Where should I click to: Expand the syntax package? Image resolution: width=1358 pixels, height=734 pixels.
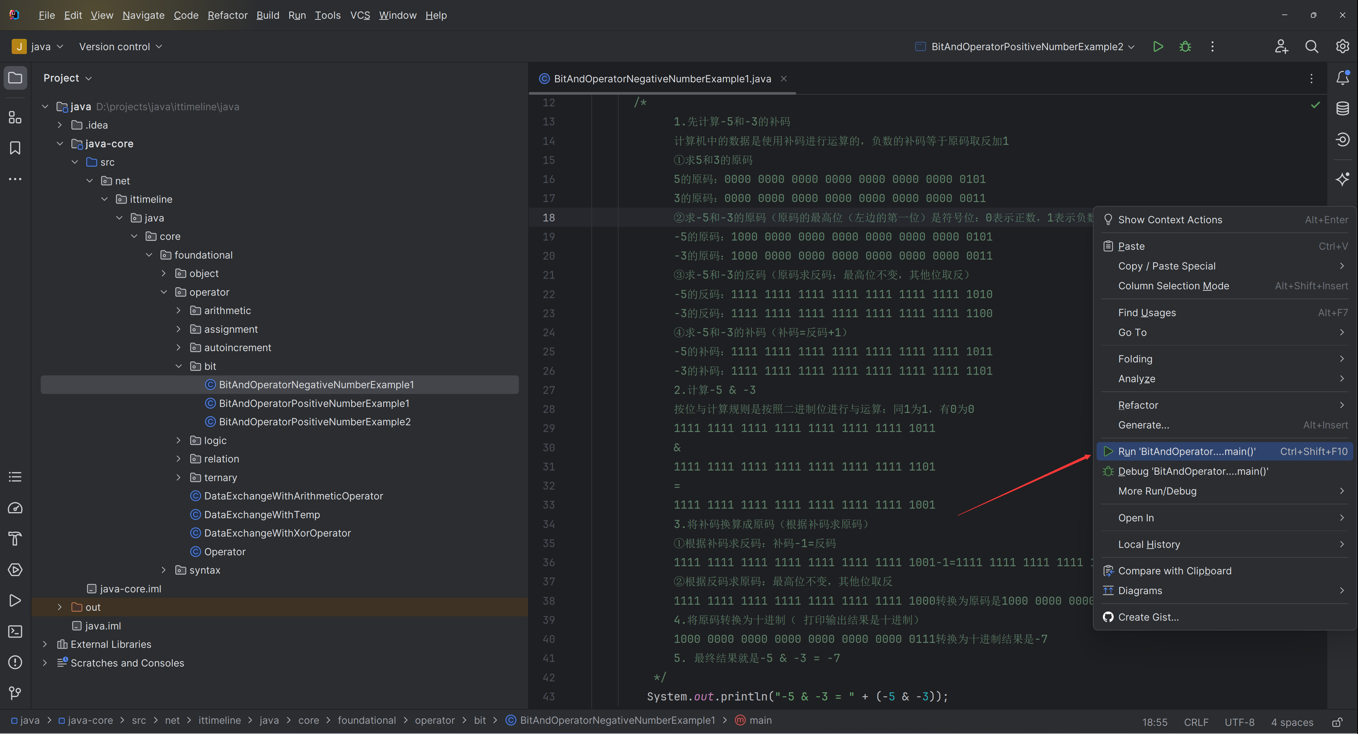tap(163, 570)
